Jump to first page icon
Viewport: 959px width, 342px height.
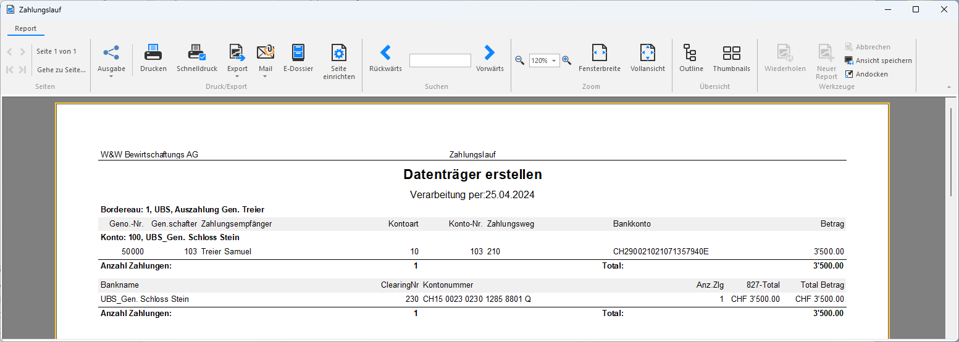10,70
